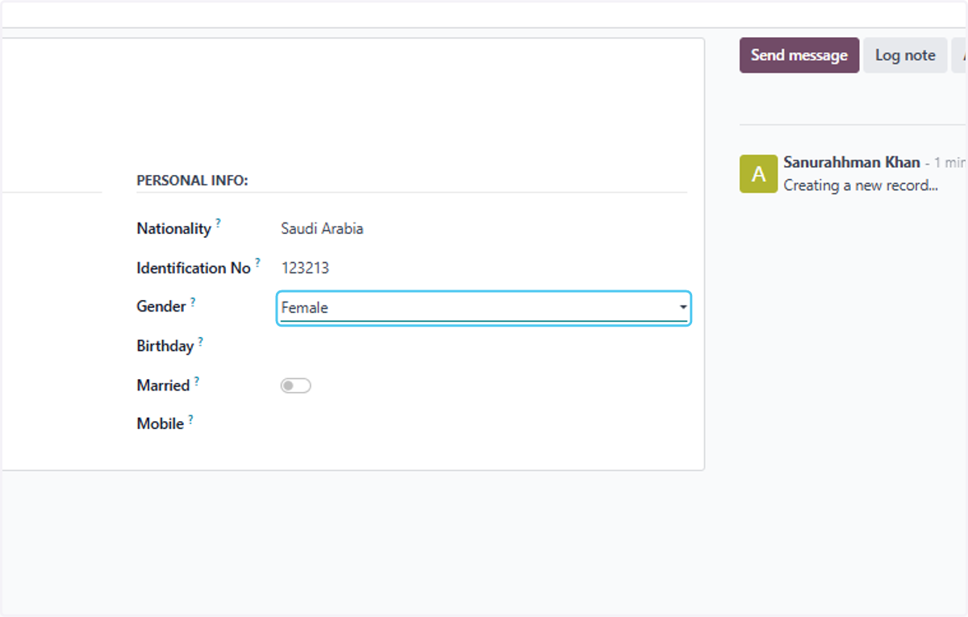The image size is (968, 617).
Task: Click the Sanurahhman Khan avatar icon
Action: pyautogui.click(x=758, y=174)
